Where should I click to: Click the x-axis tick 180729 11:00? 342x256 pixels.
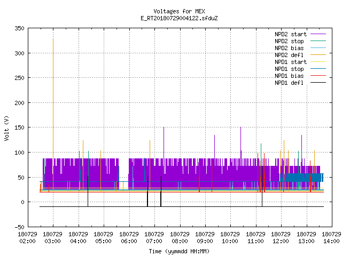(x=255, y=238)
